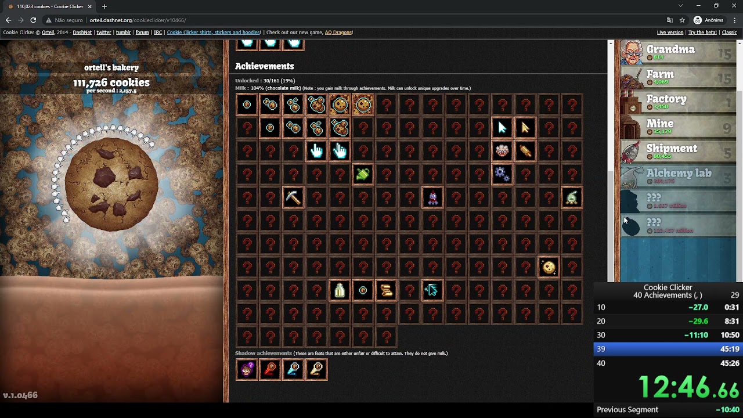743x418 pixels.
Task: Select the rolling pin achievement icon
Action: click(525, 151)
